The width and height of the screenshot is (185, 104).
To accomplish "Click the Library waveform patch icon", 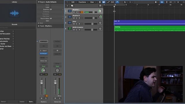I will click(14, 13).
